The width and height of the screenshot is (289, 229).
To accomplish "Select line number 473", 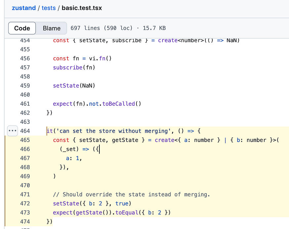I will coord(25,213).
